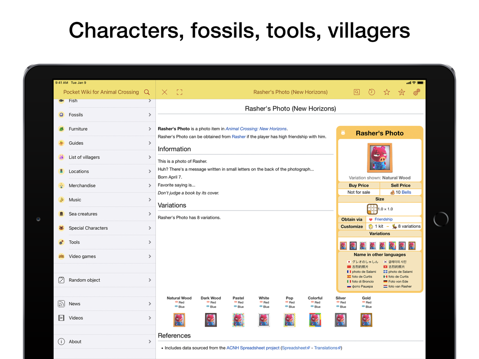The height and width of the screenshot is (359, 479).
Task: Expand the Special Characters row chevron
Action: pyautogui.click(x=149, y=228)
